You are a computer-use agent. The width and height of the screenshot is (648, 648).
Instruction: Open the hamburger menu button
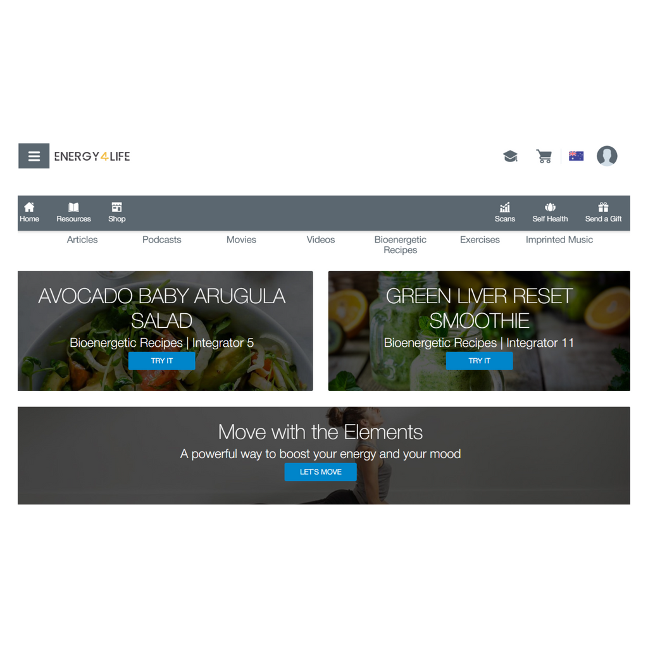click(x=34, y=156)
